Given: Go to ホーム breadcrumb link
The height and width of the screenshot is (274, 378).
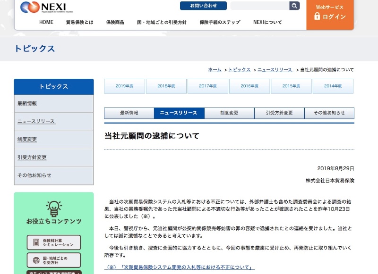Looking at the screenshot, I should 215,70.
